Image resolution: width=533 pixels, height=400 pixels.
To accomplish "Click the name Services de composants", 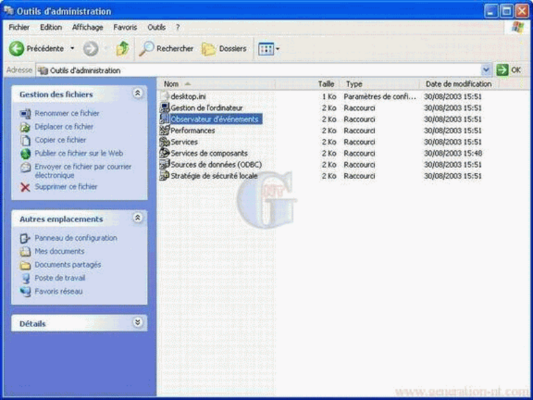I will coord(209,153).
